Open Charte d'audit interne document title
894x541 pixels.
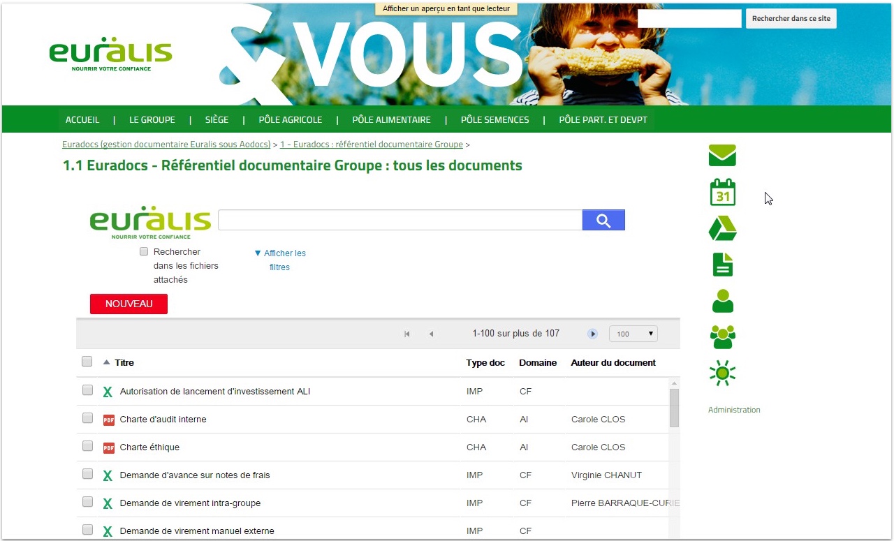pos(163,420)
